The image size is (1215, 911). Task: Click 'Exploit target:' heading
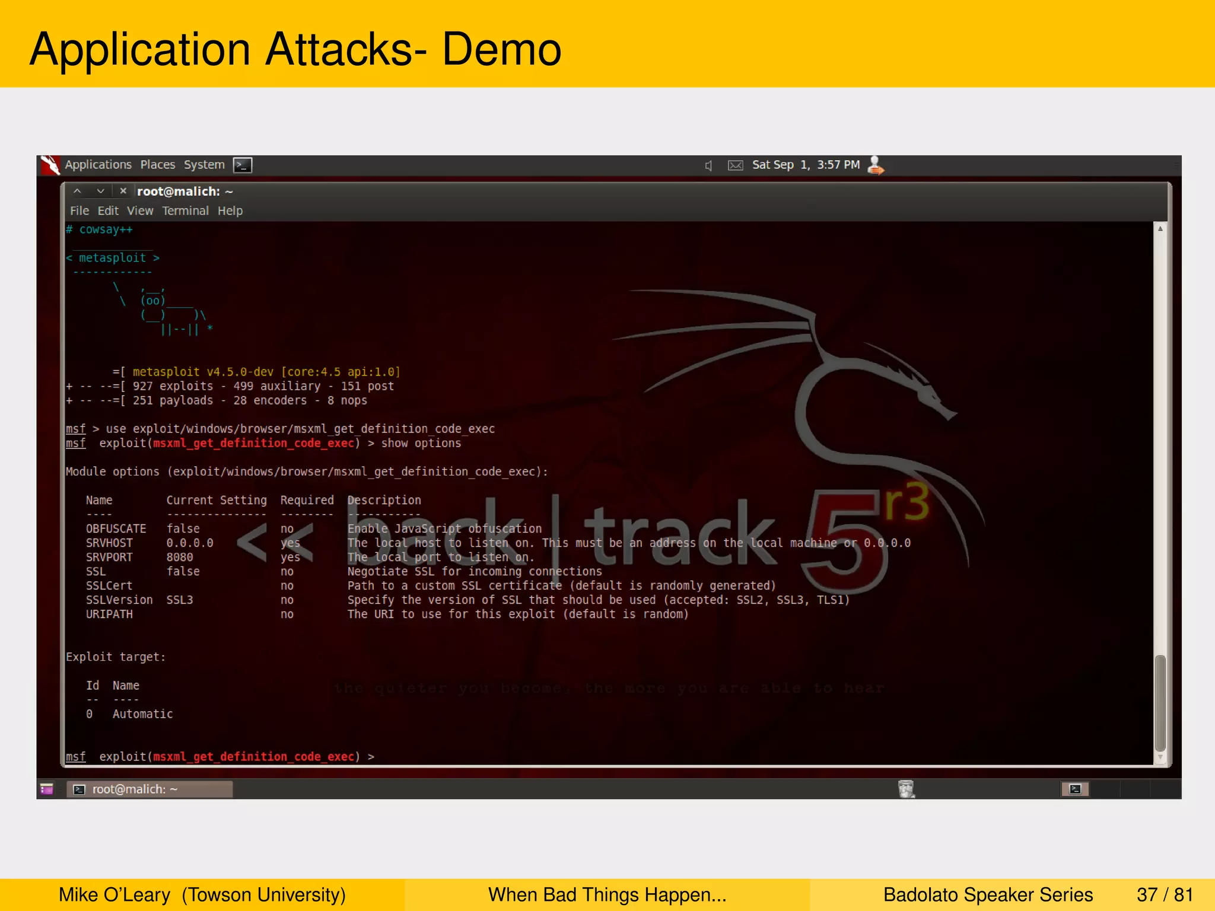click(x=116, y=657)
